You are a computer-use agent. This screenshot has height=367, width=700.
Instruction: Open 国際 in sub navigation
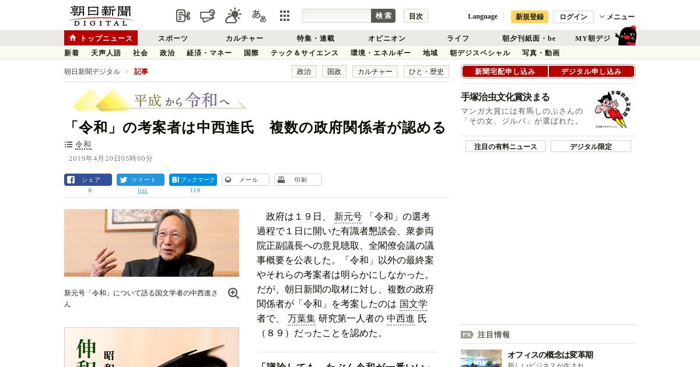251,53
